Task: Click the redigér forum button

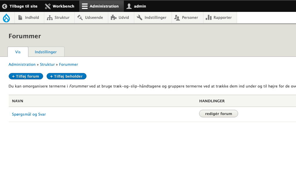Action: [x=218, y=114]
